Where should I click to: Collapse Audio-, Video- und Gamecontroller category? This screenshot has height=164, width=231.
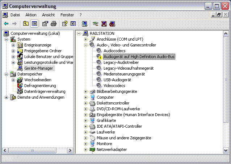(x=85, y=45)
